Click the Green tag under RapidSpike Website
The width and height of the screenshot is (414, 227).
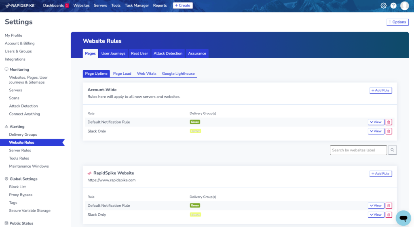[x=195, y=205]
